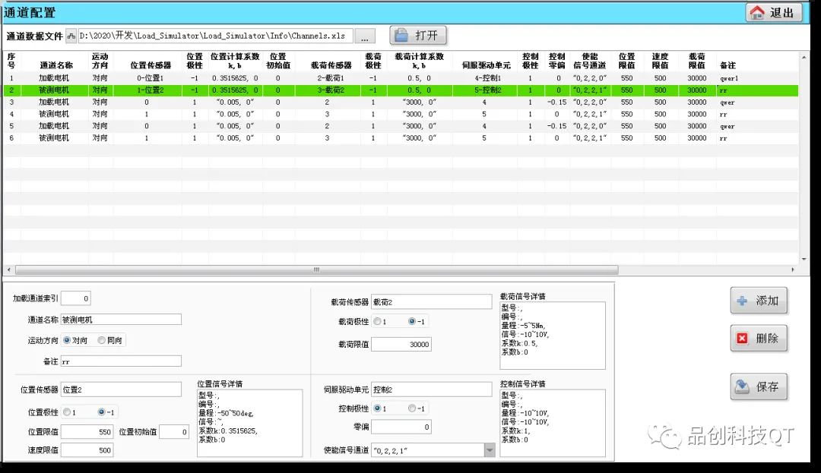Click the table's horizontal scrollbar thumb

[x=315, y=270]
